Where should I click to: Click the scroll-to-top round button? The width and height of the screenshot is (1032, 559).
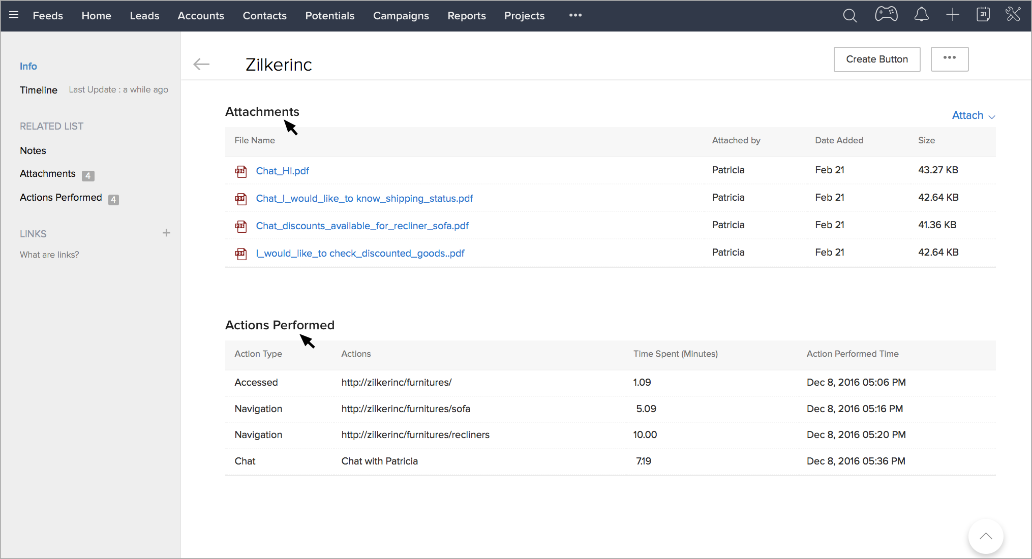985,536
